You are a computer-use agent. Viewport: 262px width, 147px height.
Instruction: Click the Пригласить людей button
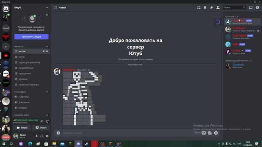(32, 37)
